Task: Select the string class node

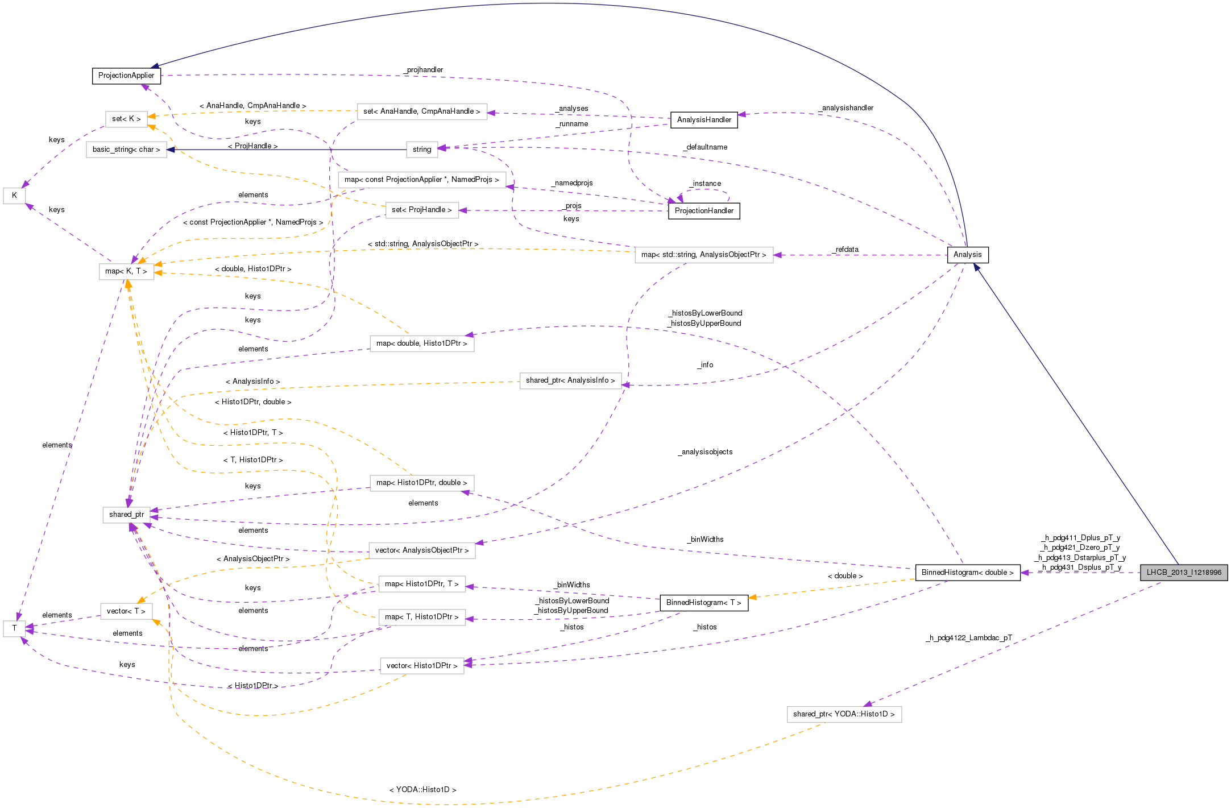Action: pos(422,150)
